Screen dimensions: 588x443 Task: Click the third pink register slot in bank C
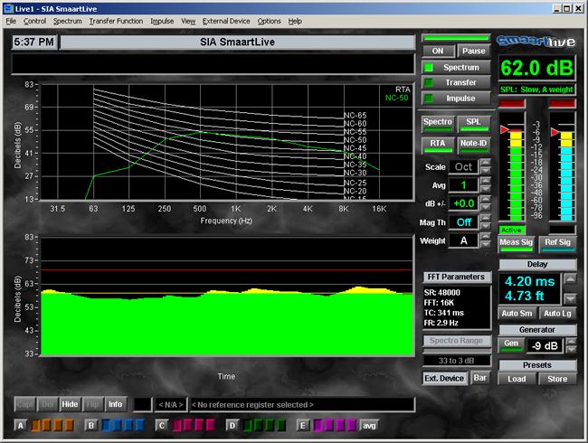(x=200, y=426)
